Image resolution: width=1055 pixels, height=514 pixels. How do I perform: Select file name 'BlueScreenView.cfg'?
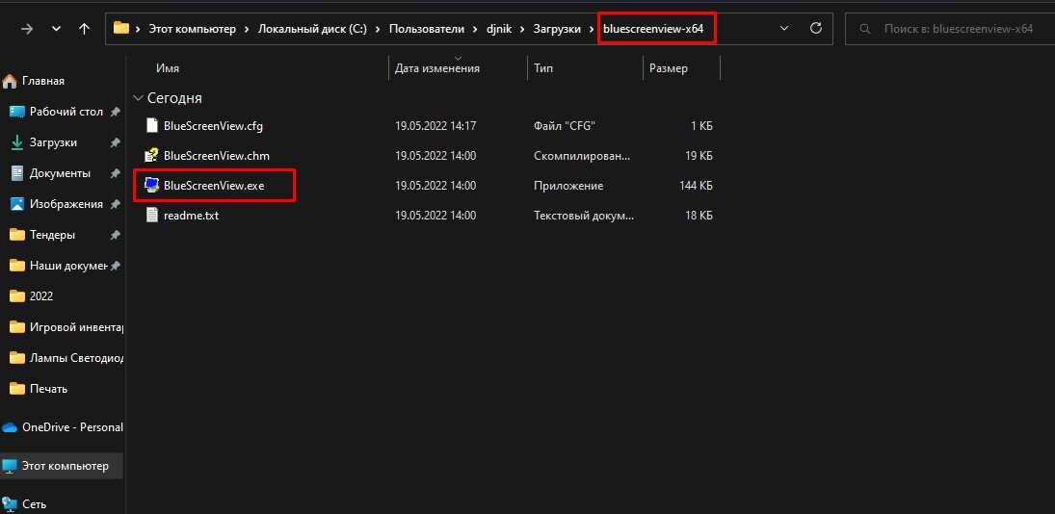(213, 126)
